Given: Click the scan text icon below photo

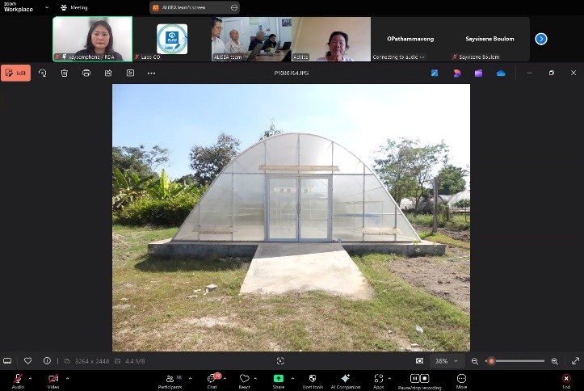Looking at the screenshot, I should [x=280, y=361].
